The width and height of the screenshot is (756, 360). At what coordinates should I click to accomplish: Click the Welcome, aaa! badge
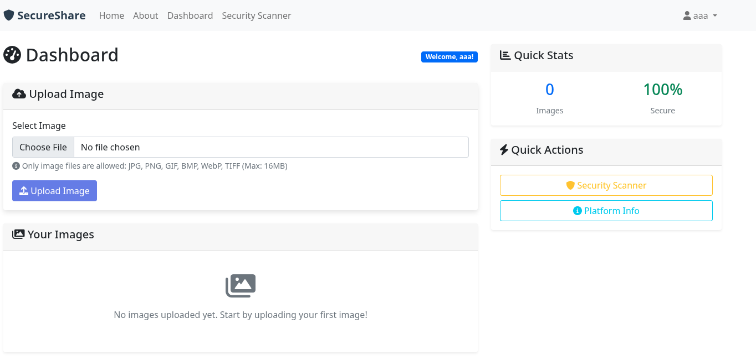(449, 57)
